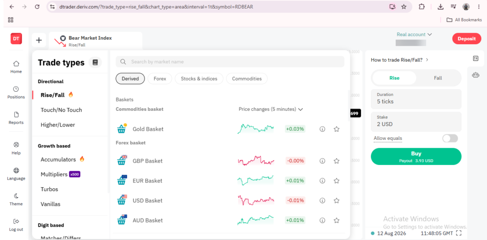Open browser downloads icon
This screenshot has height=240, width=487.
(x=440, y=7)
